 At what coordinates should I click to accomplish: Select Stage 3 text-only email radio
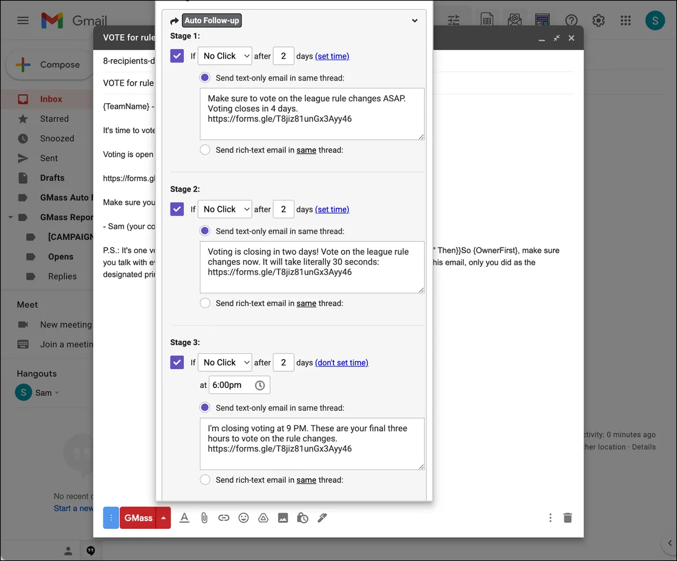pyautogui.click(x=205, y=408)
